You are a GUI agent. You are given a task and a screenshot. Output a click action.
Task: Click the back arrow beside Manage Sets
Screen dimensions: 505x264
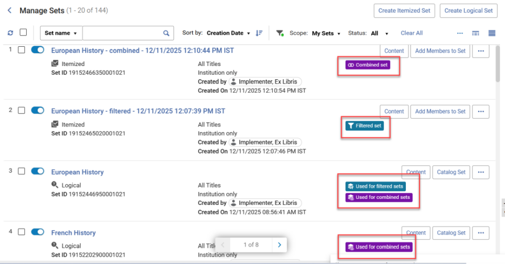click(9, 10)
